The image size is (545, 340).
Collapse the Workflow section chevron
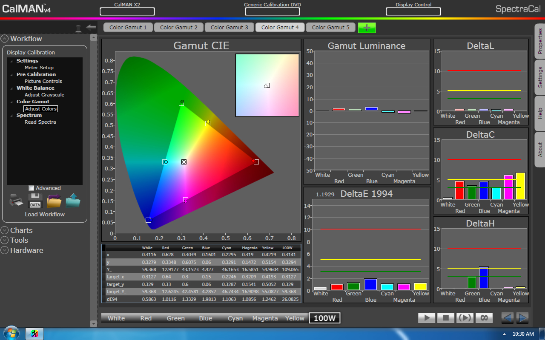pos(5,39)
